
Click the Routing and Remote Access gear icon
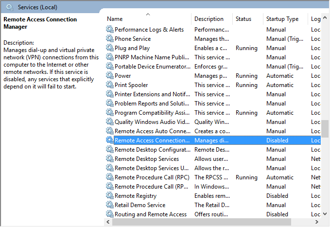coord(110,214)
